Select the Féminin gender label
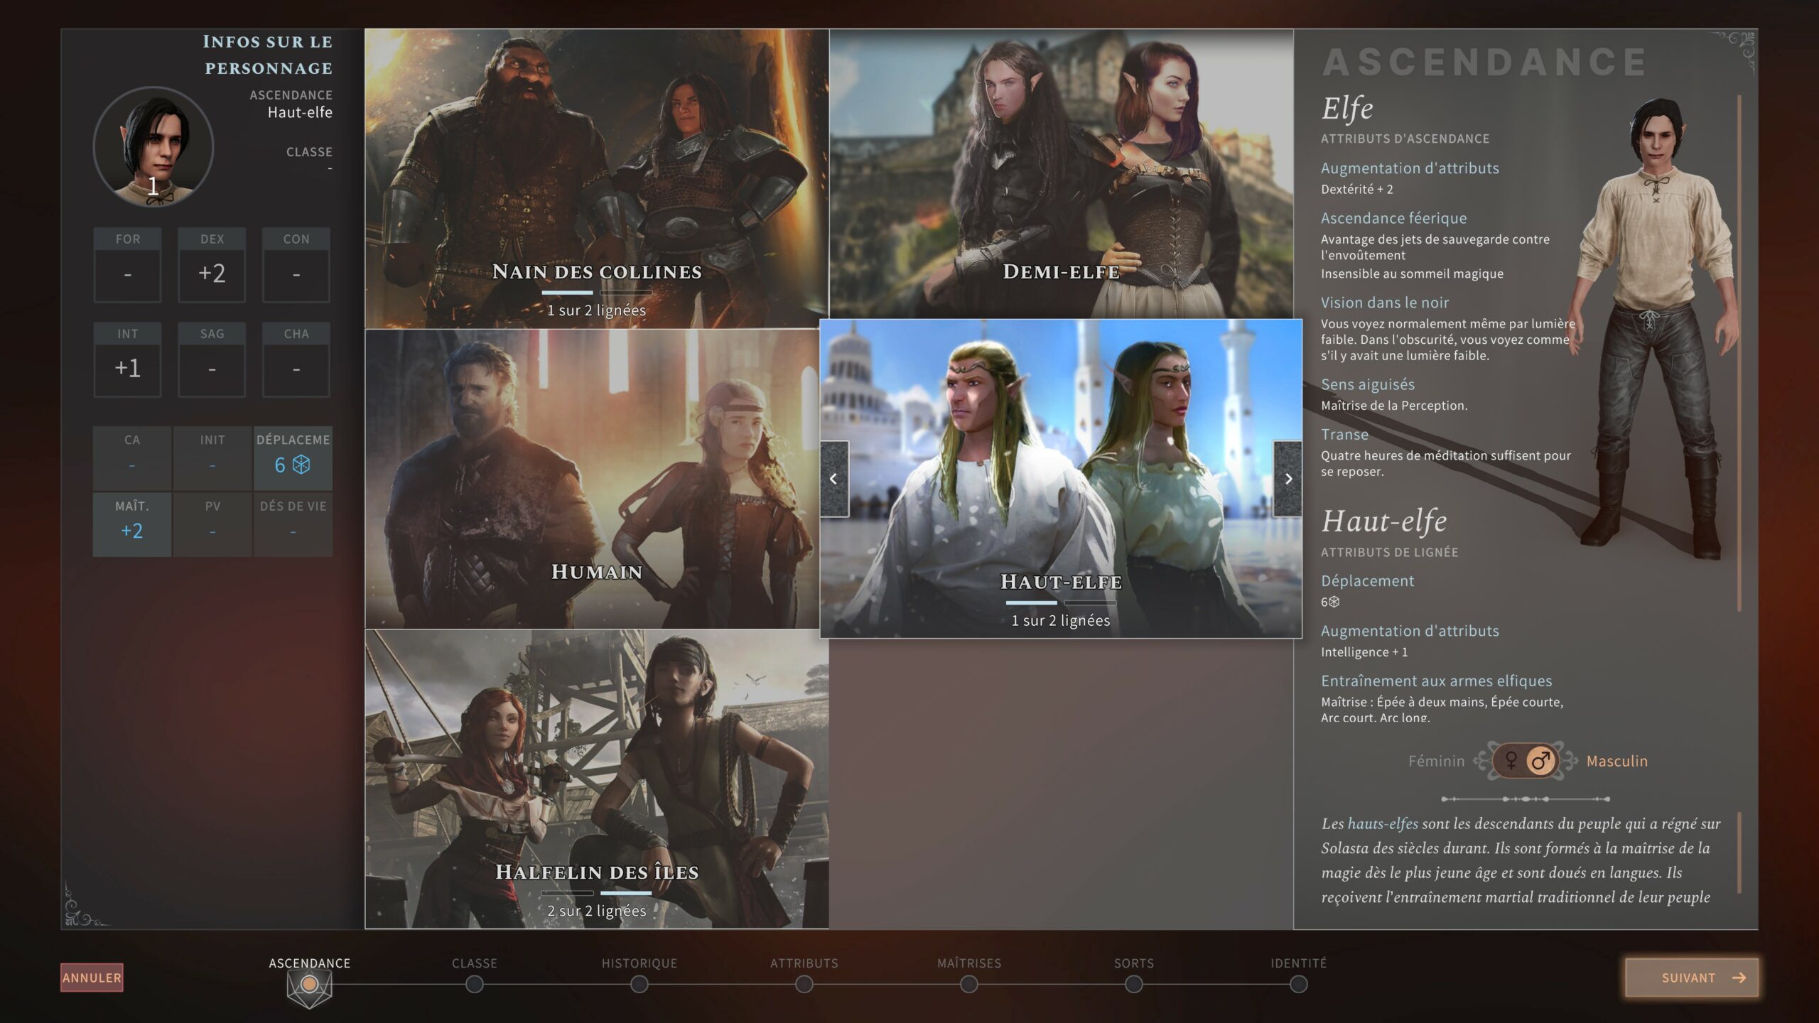1819x1023 pixels. [x=1436, y=761]
